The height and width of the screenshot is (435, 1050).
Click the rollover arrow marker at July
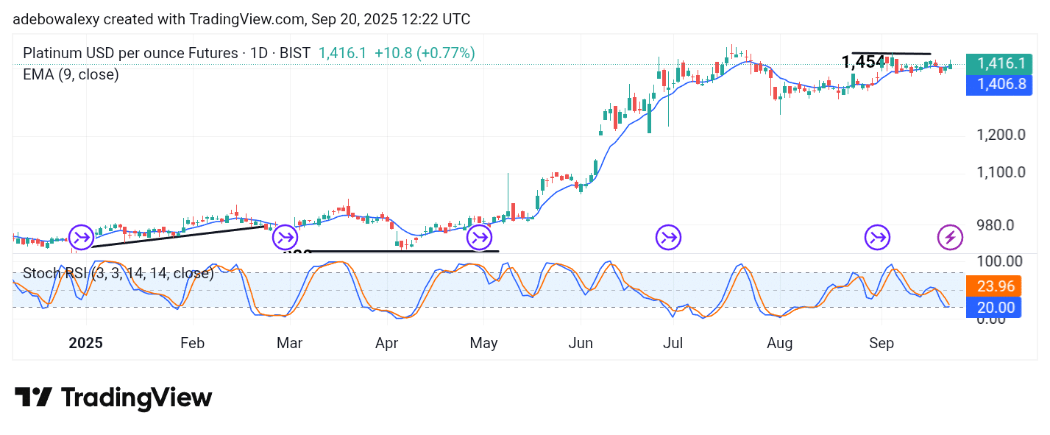(669, 238)
